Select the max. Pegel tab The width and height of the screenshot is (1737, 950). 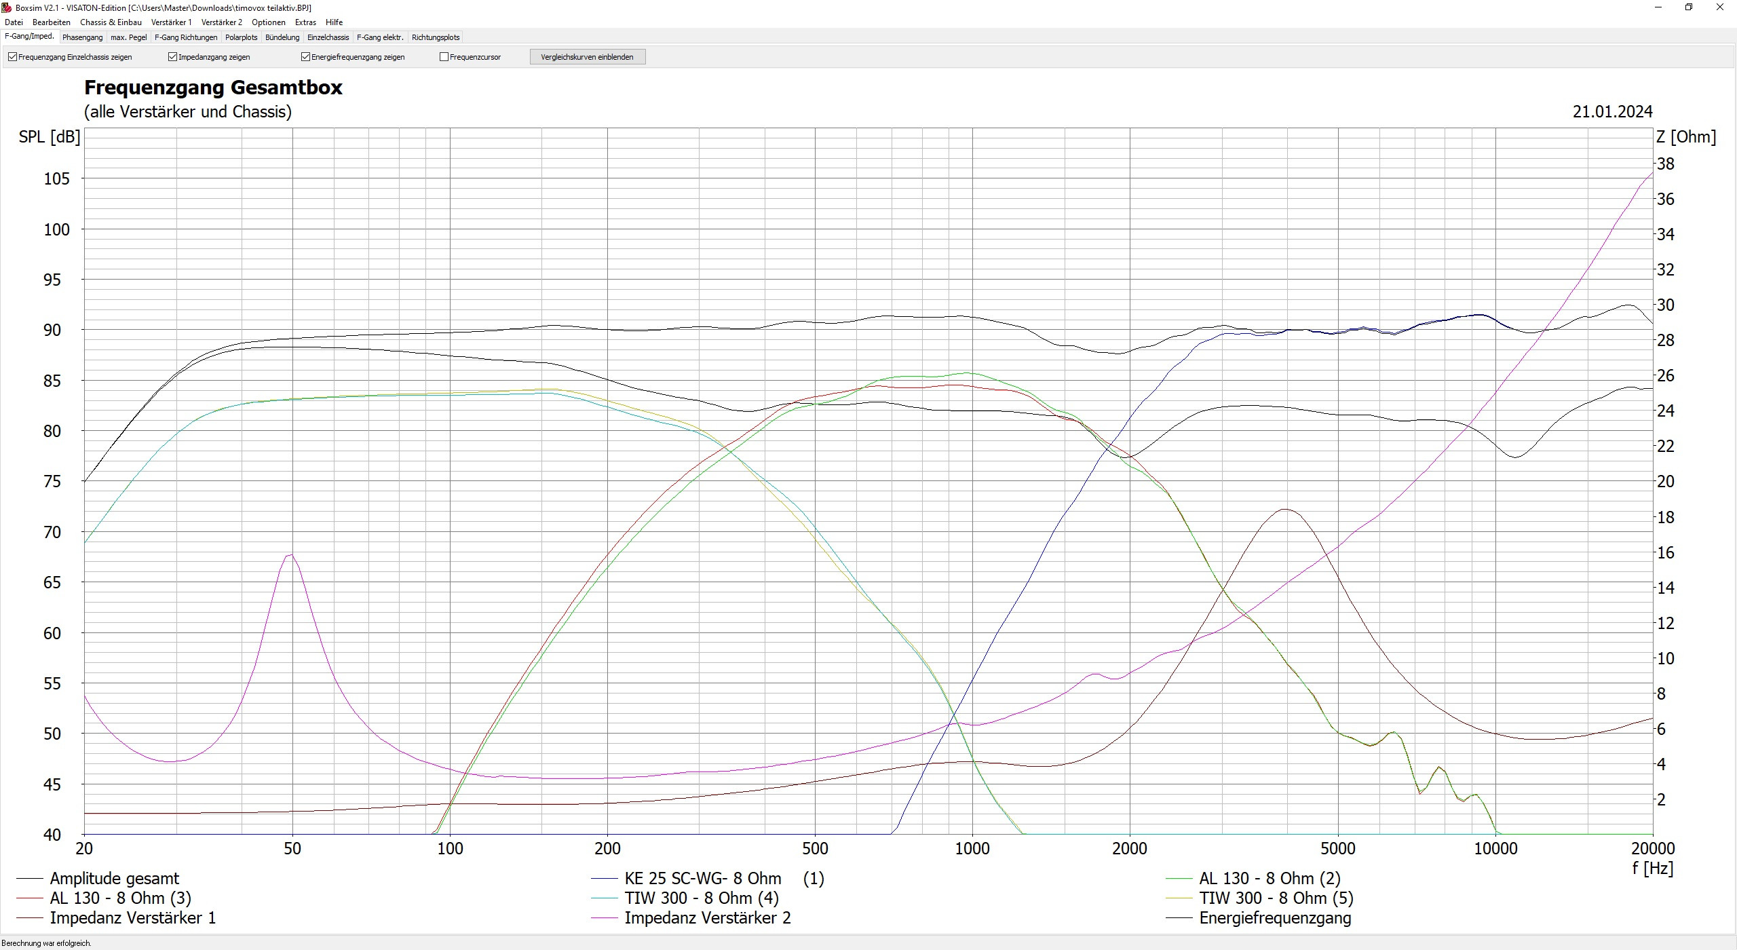[128, 37]
